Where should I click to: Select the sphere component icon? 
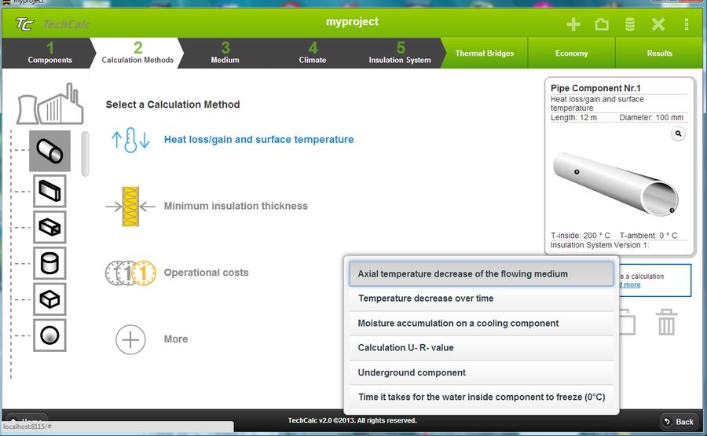pyautogui.click(x=49, y=335)
